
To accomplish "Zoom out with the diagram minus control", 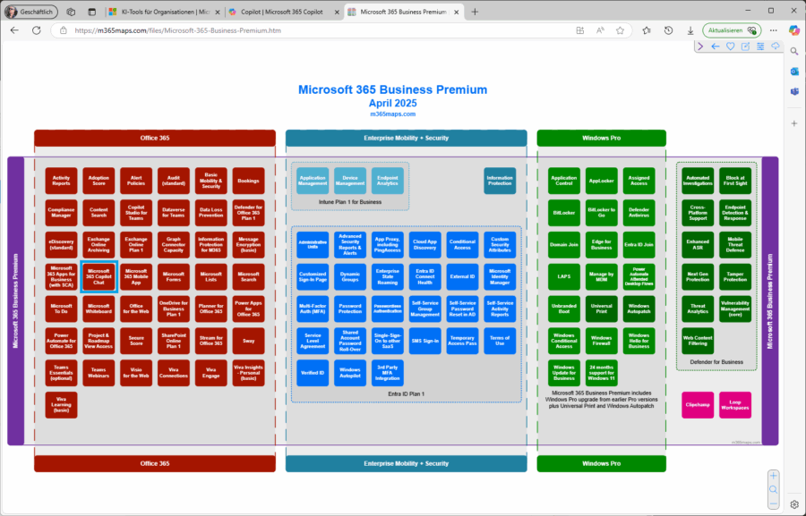I will point(773,503).
